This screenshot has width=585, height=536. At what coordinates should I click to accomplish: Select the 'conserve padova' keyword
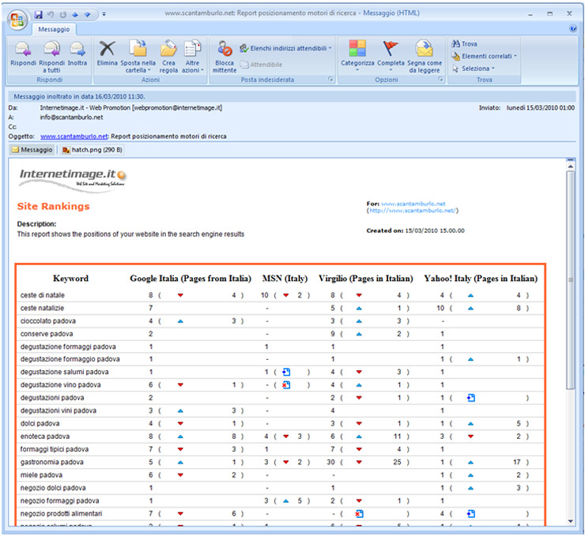coord(47,334)
